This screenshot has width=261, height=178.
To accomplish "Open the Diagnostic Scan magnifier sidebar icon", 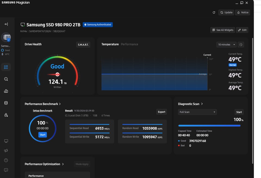I will (x=6, y=79).
